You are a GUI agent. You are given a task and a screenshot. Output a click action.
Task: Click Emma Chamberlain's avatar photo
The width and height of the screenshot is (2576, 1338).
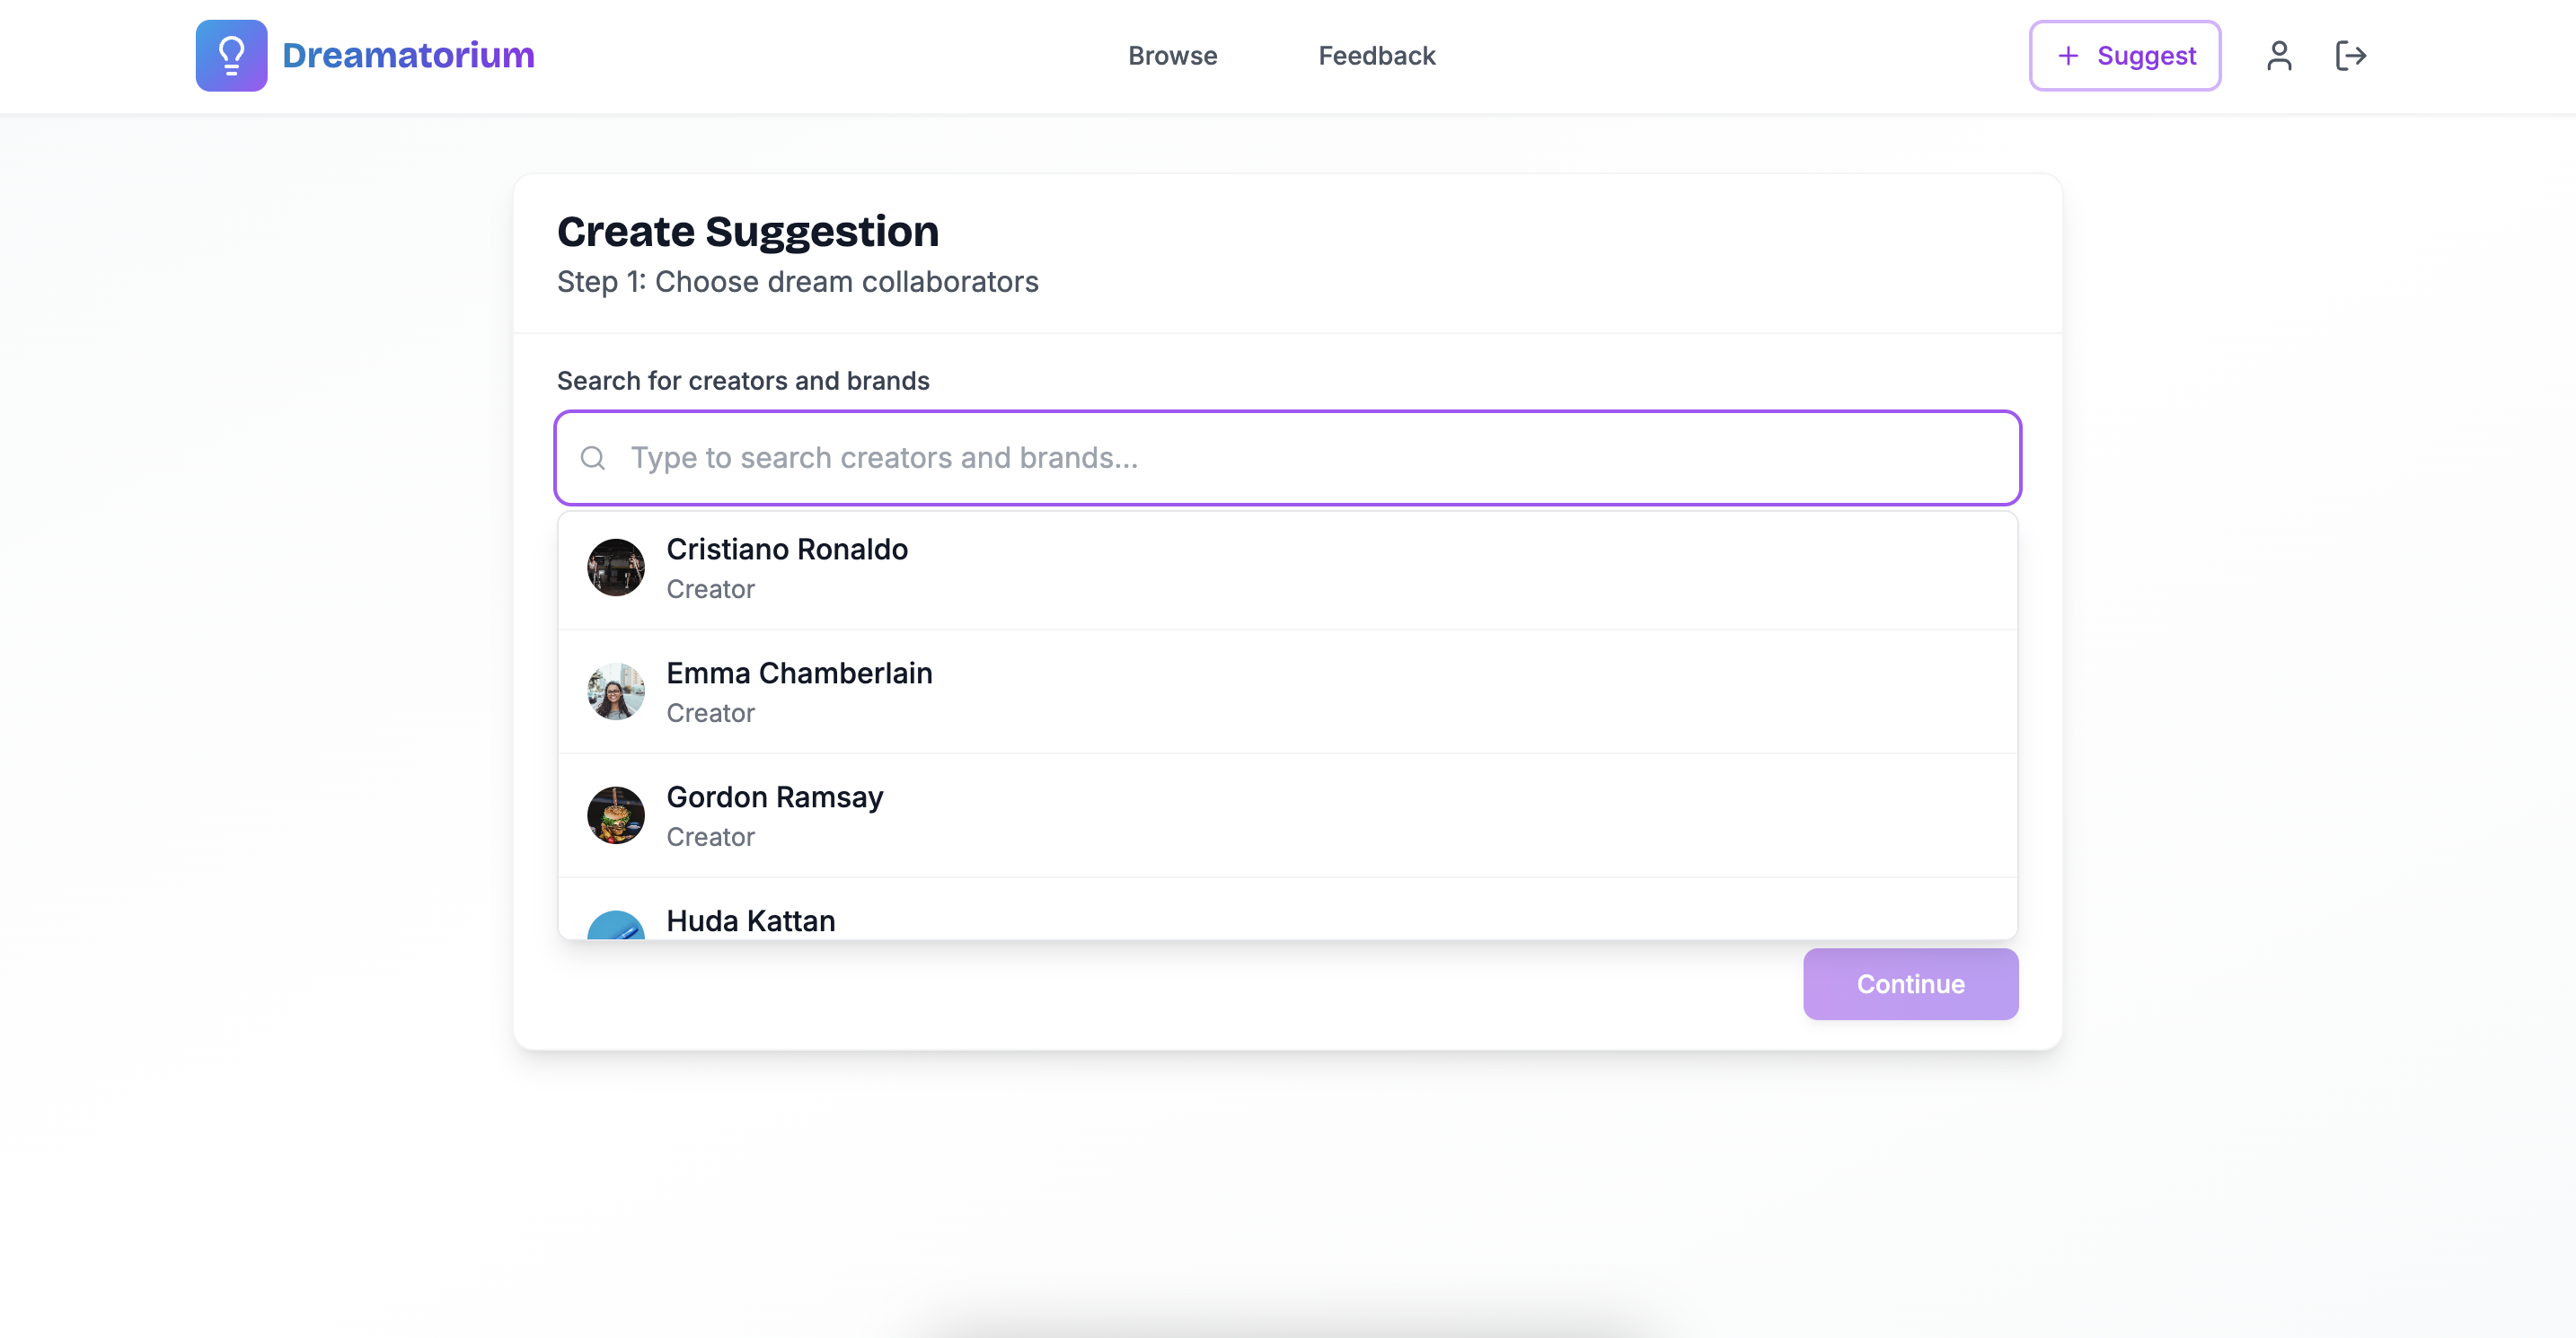click(x=615, y=692)
